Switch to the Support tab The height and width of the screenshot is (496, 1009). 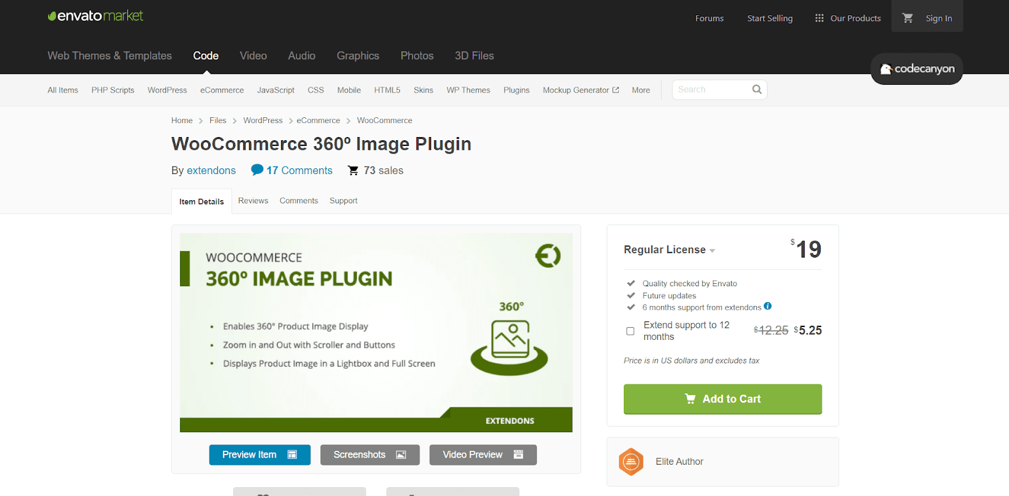(x=344, y=201)
